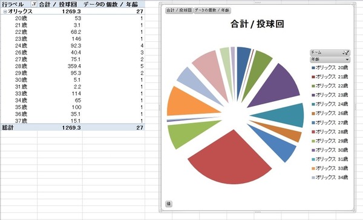Select row label 20歳 in pivot table
The width and height of the screenshot is (363, 220).
(21, 18)
